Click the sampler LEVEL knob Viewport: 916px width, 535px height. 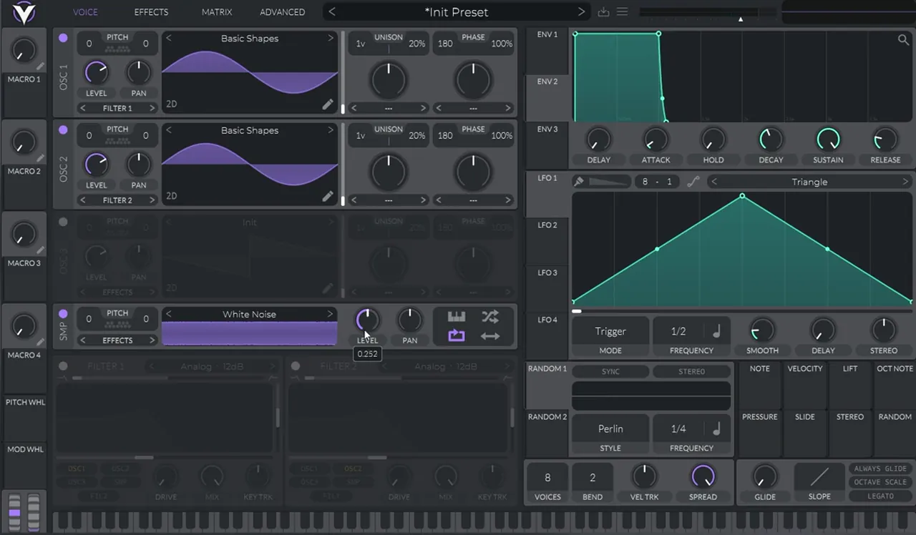tap(367, 320)
